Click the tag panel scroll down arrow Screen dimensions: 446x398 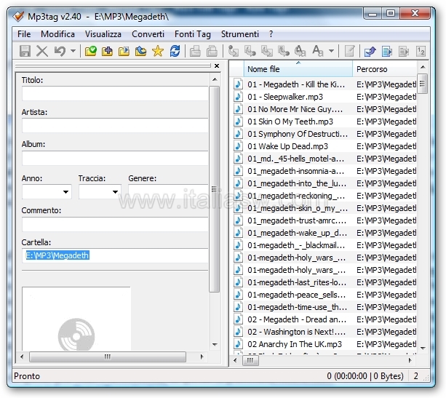click(x=215, y=345)
